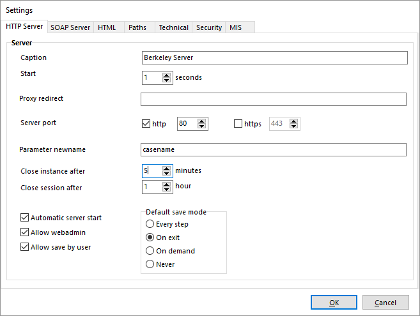Decrease http port with down arrow
This screenshot has width=420, height=316.
(202, 126)
